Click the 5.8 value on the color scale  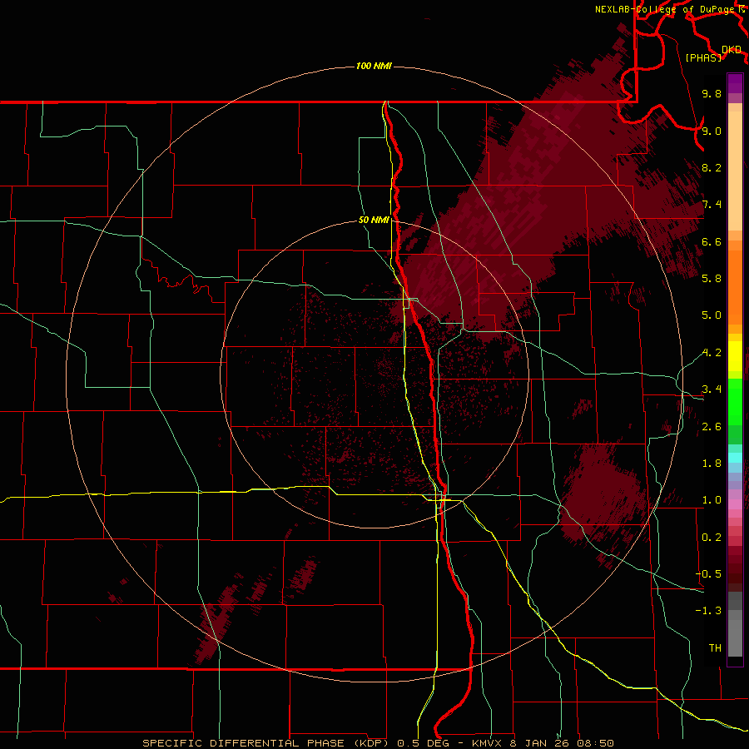coord(712,279)
